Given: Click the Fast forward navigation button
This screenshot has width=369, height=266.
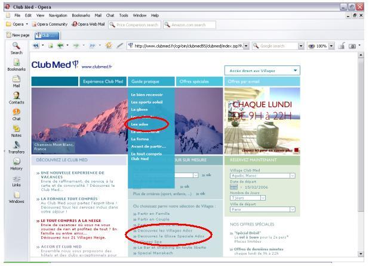Looking at the screenshot, I should 93,45.
